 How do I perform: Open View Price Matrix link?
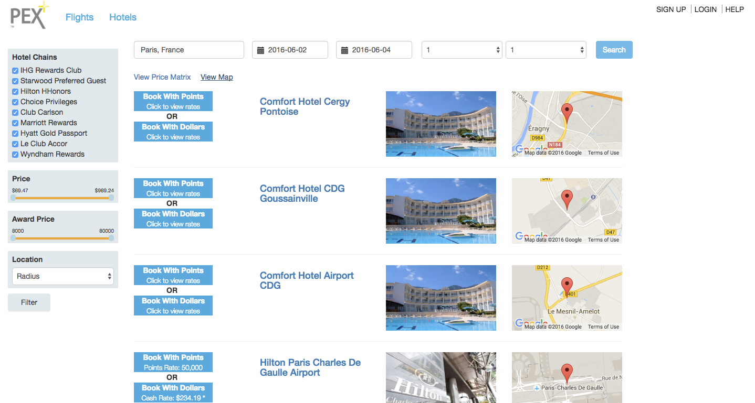162,77
